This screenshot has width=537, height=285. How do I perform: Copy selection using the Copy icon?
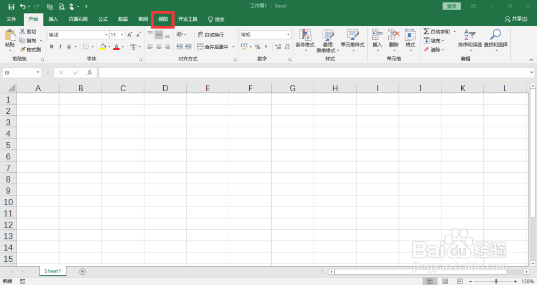point(22,40)
